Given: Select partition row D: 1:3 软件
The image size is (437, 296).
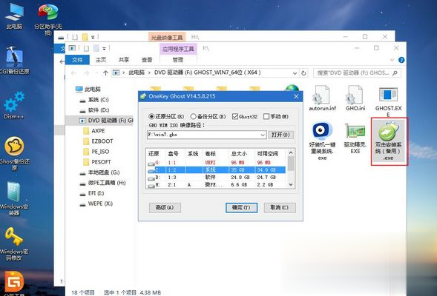Looking at the screenshot, I should [x=216, y=177].
